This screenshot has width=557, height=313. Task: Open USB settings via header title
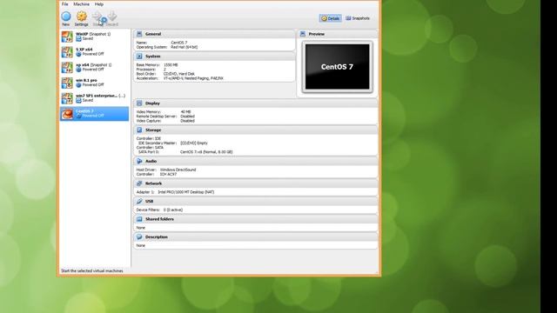[149, 201]
